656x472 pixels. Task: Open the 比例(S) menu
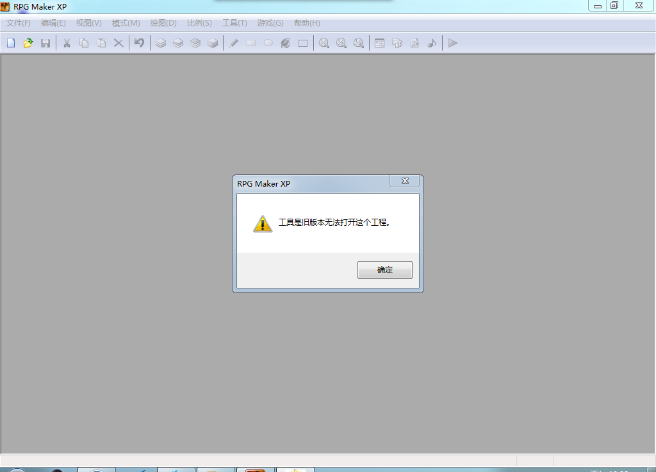coord(199,23)
